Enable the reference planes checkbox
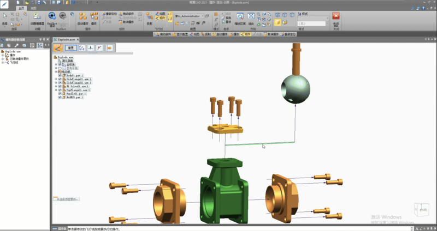The image size is (437, 231). point(60,68)
